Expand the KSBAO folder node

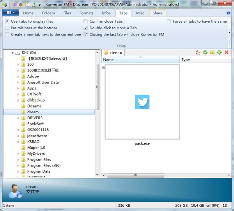(18, 142)
